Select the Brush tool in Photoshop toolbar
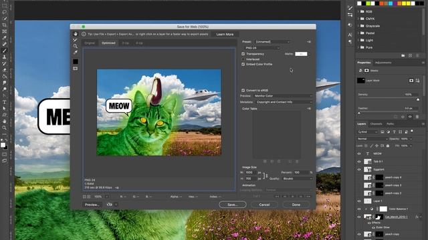428x240 pixels. pos(5,51)
